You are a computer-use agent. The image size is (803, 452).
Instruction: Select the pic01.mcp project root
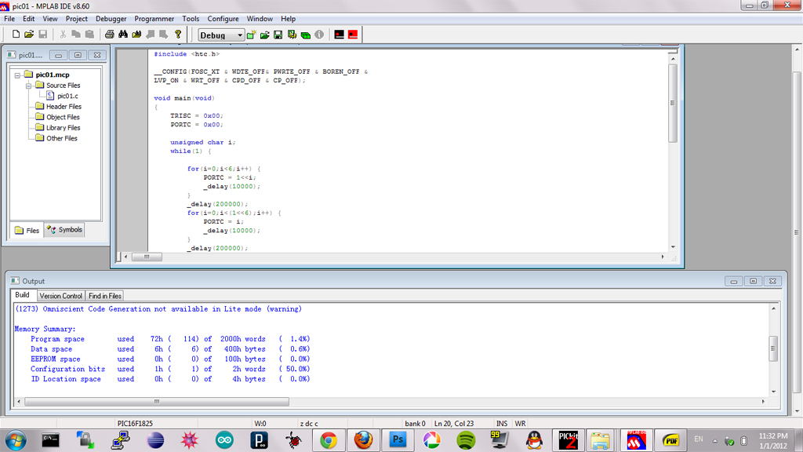tap(53, 75)
